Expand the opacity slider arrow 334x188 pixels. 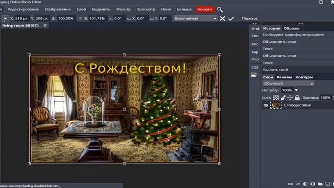click(x=296, y=90)
